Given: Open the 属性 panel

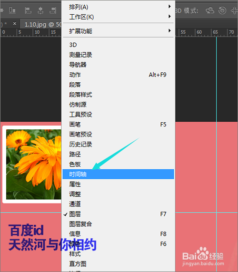Looking at the screenshot, I should tap(118, 184).
